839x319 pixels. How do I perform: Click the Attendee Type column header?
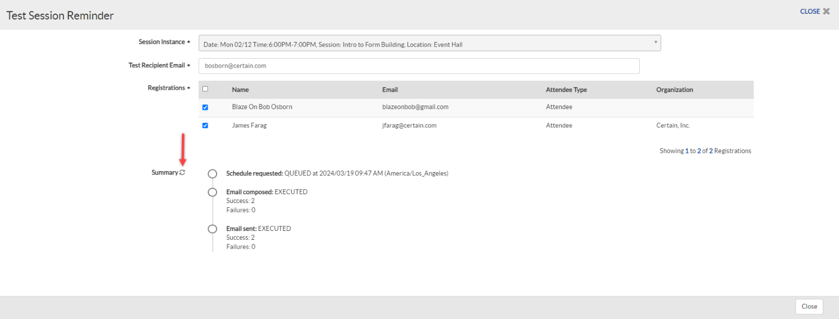tap(566, 90)
